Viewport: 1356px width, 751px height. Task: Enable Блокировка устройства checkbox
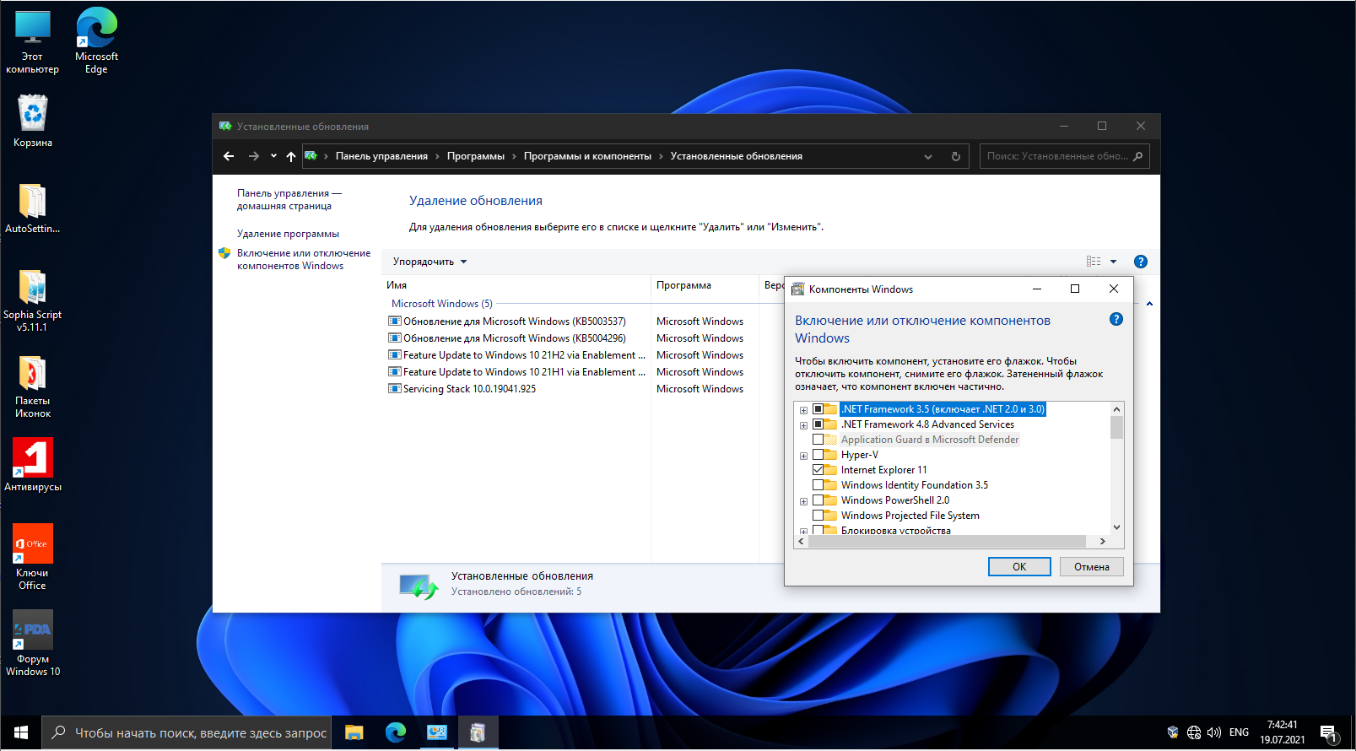click(x=818, y=531)
